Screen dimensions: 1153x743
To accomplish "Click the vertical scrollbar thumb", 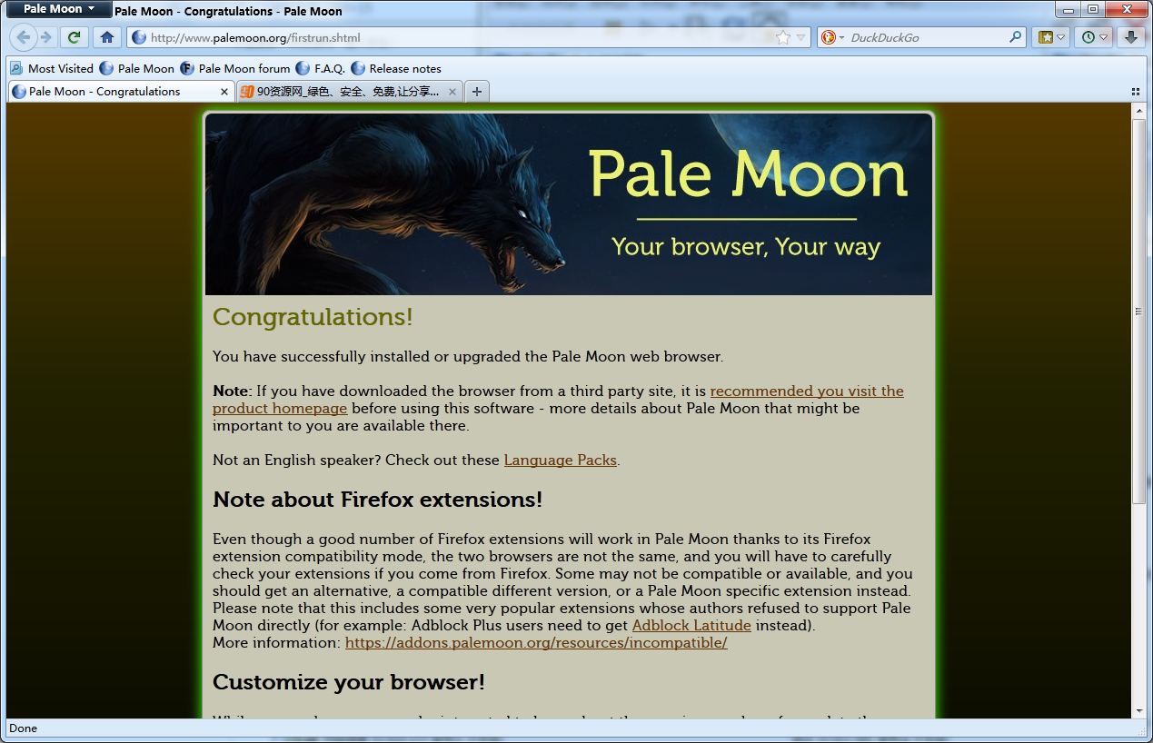I will [1138, 311].
